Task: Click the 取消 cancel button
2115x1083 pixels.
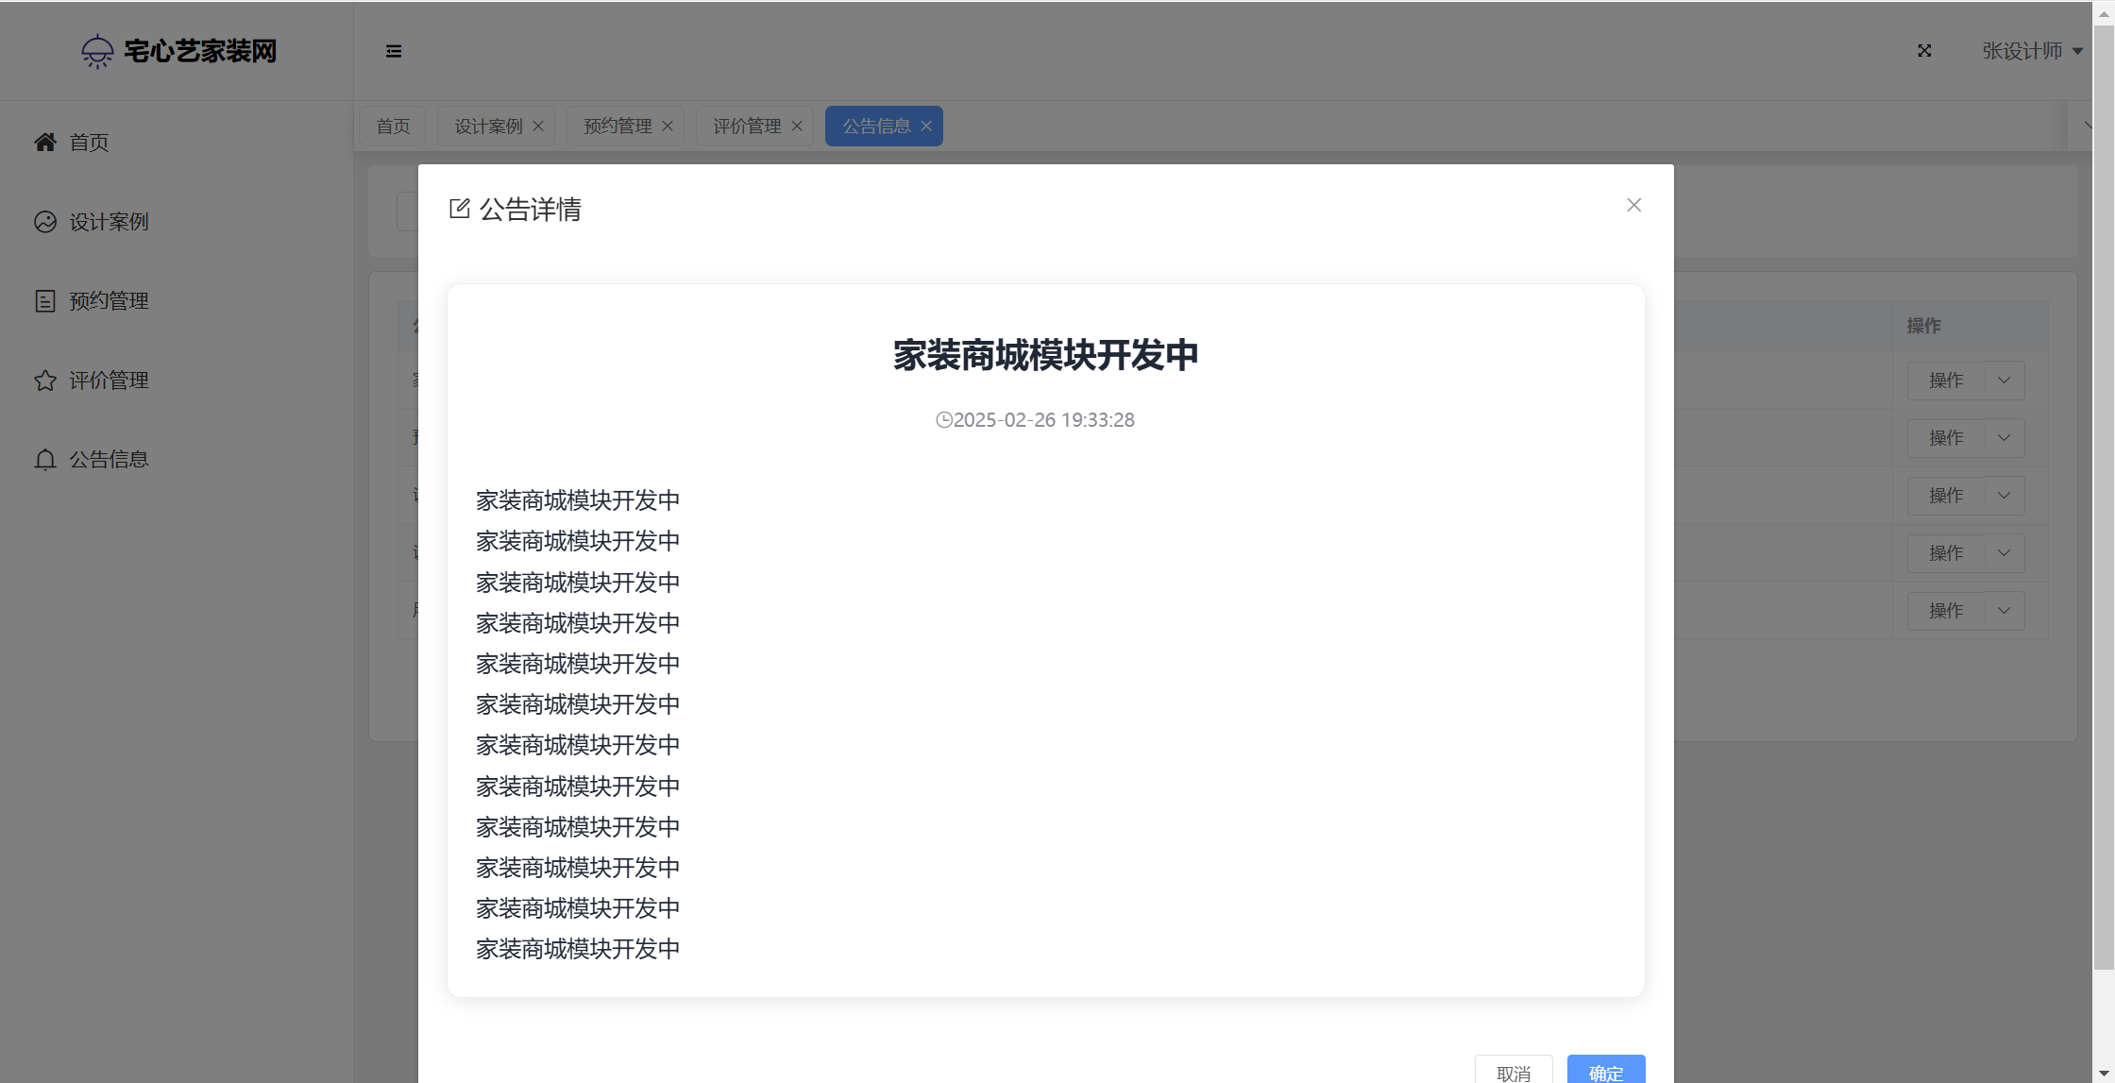Action: point(1514,1071)
